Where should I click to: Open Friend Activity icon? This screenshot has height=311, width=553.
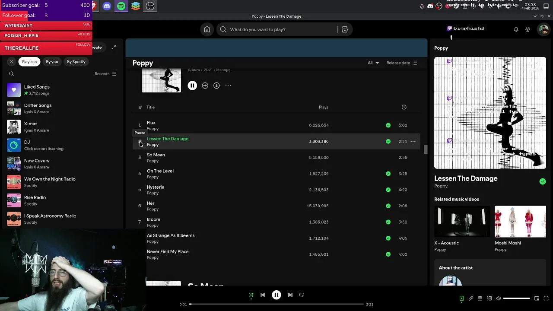pyautogui.click(x=528, y=29)
